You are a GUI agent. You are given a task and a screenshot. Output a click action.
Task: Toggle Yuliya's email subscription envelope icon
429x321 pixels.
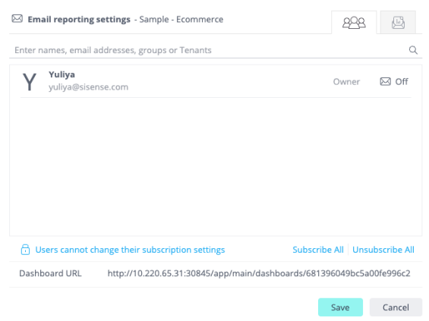pos(385,81)
